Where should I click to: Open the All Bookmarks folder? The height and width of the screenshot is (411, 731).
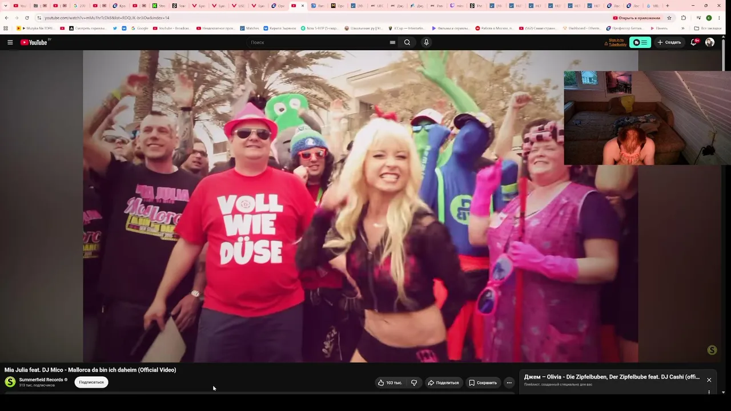point(708,28)
